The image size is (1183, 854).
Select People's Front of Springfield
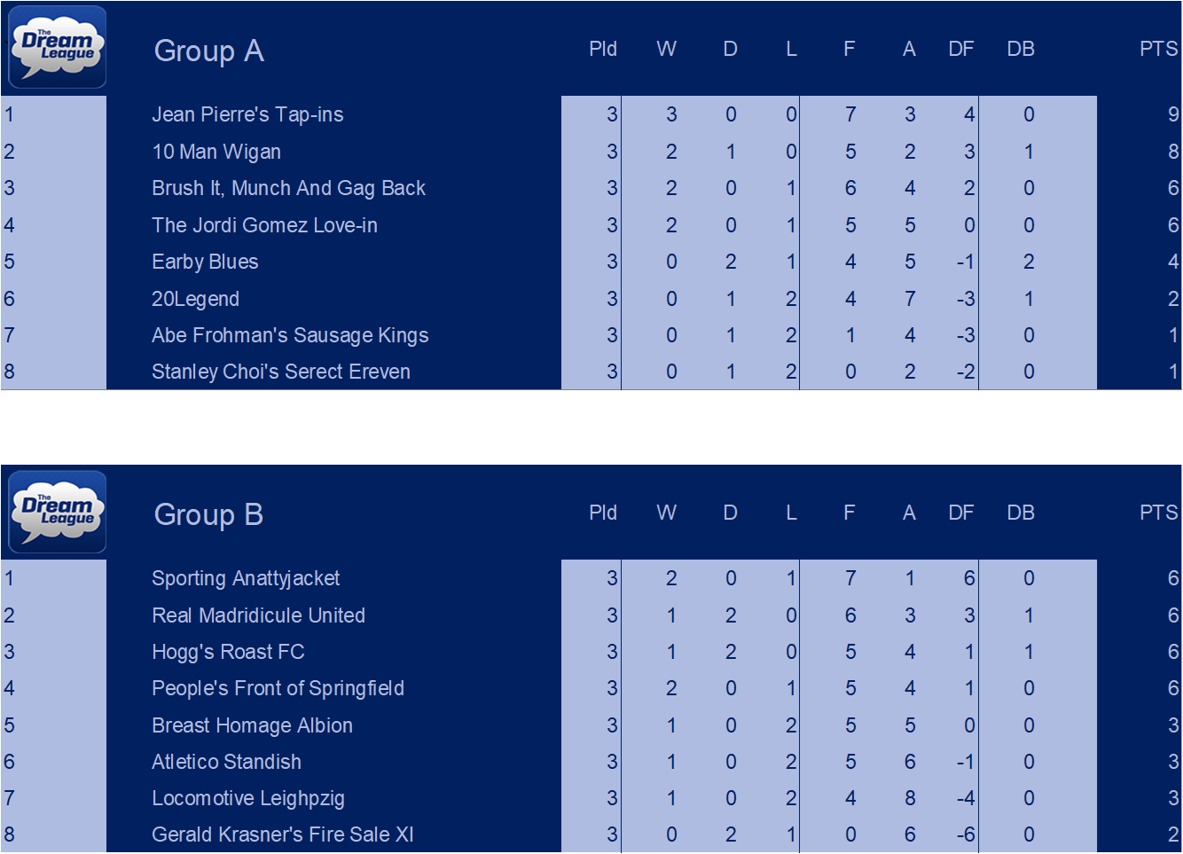[278, 688]
